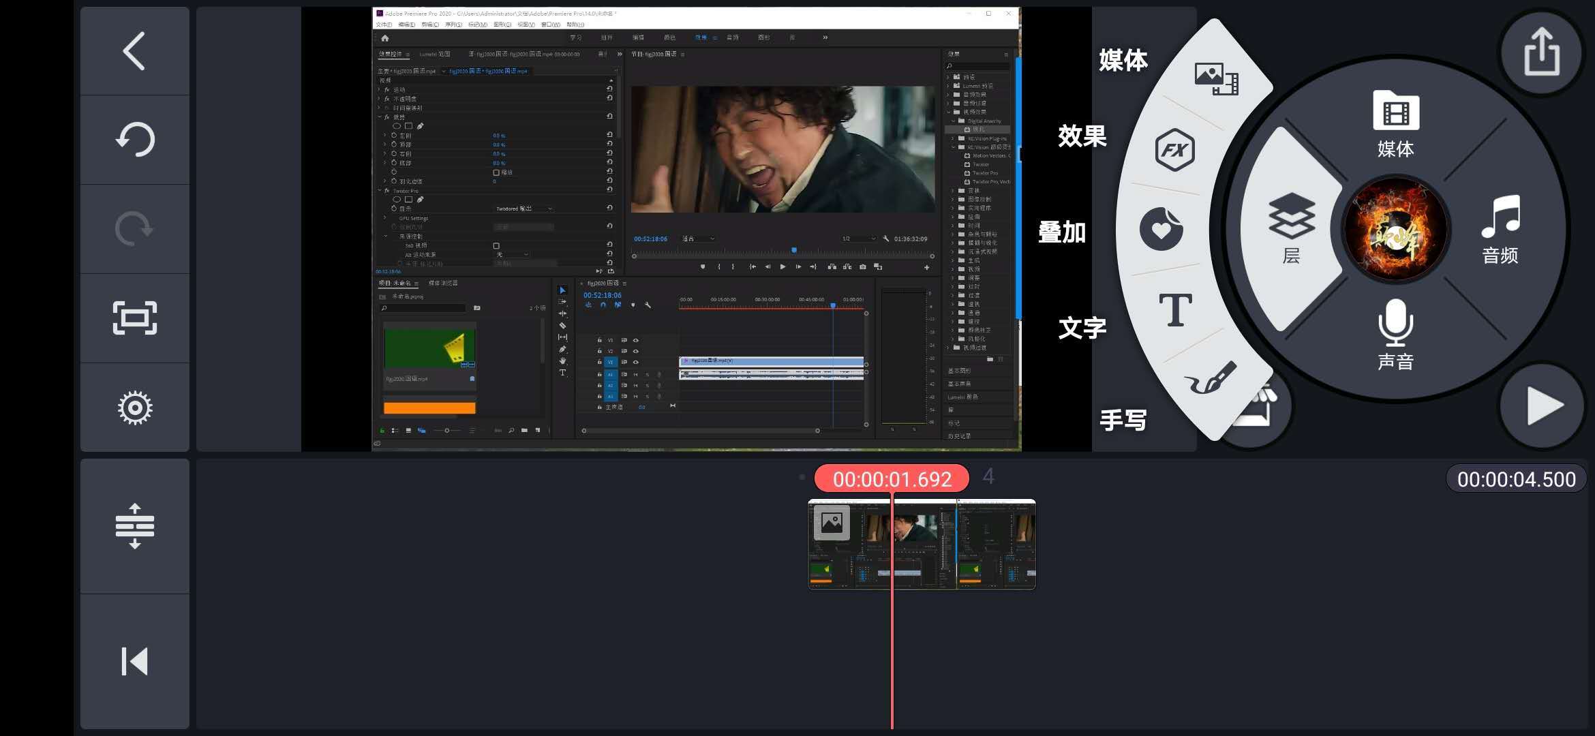Open the Twixtored 输出 display dropdown
This screenshot has height=736, width=1595.
coord(524,209)
